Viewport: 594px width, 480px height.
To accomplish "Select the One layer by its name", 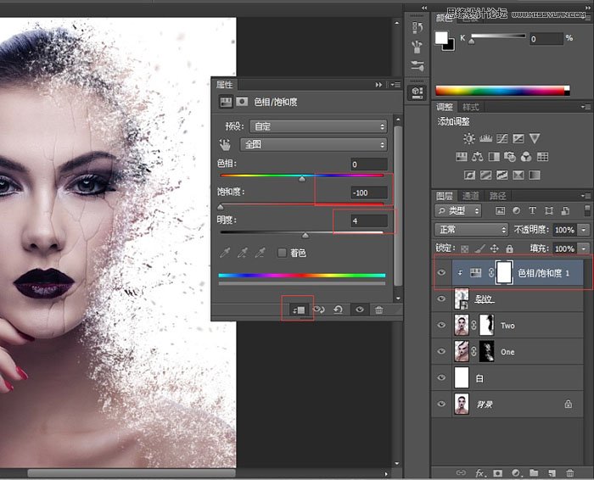I will tap(507, 352).
